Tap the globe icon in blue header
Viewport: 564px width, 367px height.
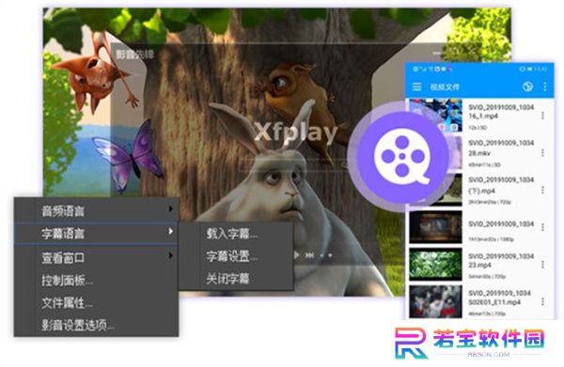pyautogui.click(x=527, y=86)
